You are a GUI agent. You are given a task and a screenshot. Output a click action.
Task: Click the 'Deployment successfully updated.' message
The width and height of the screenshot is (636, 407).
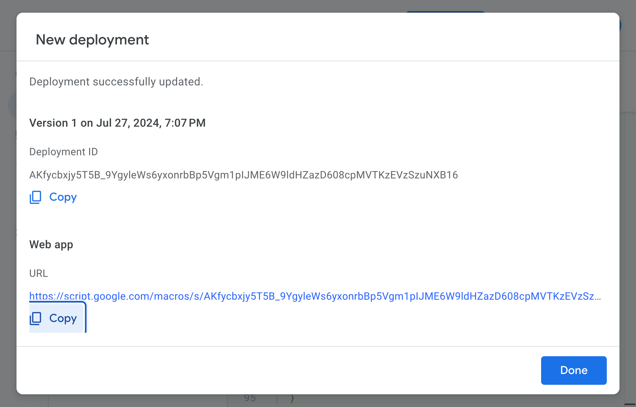pyautogui.click(x=116, y=82)
